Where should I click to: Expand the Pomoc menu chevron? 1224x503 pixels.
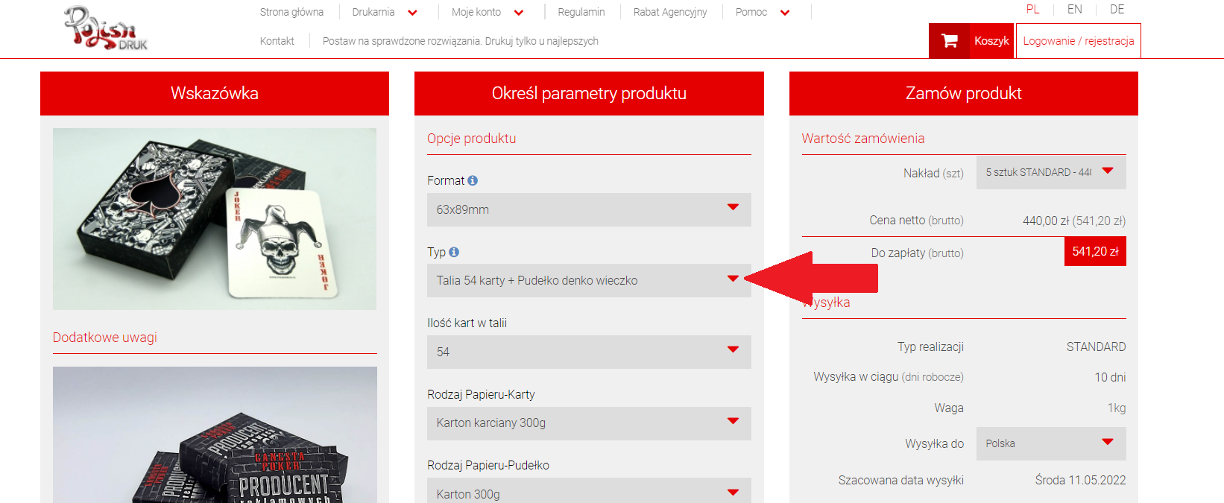click(x=784, y=13)
